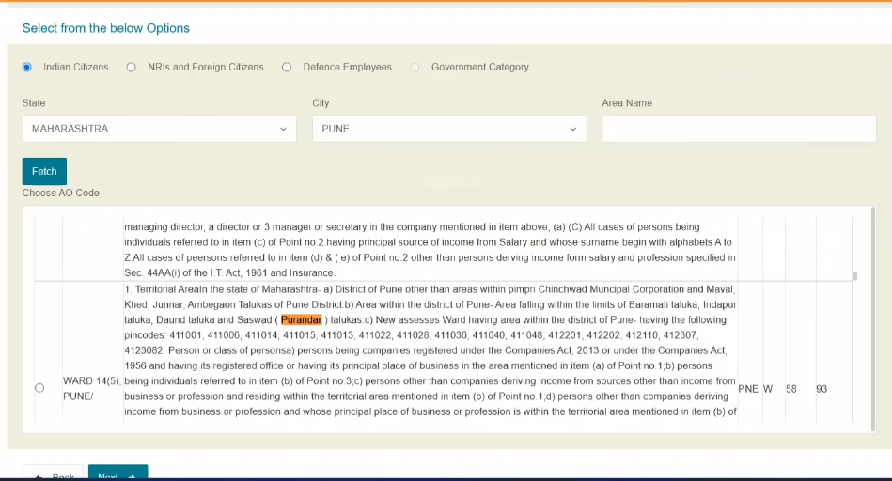Screen dimensions: 892x481
Task: Click the highlighted Purandar text
Action: 302,320
